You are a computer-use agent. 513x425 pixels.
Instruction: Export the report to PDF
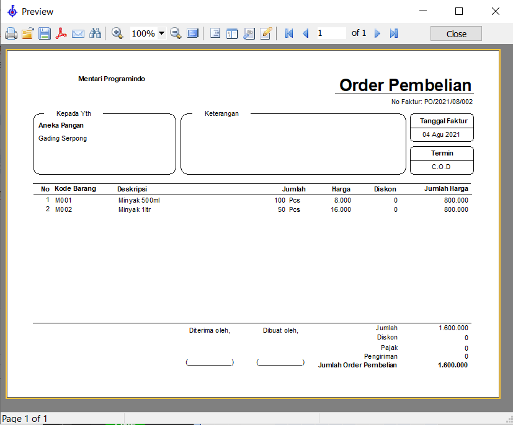point(61,33)
